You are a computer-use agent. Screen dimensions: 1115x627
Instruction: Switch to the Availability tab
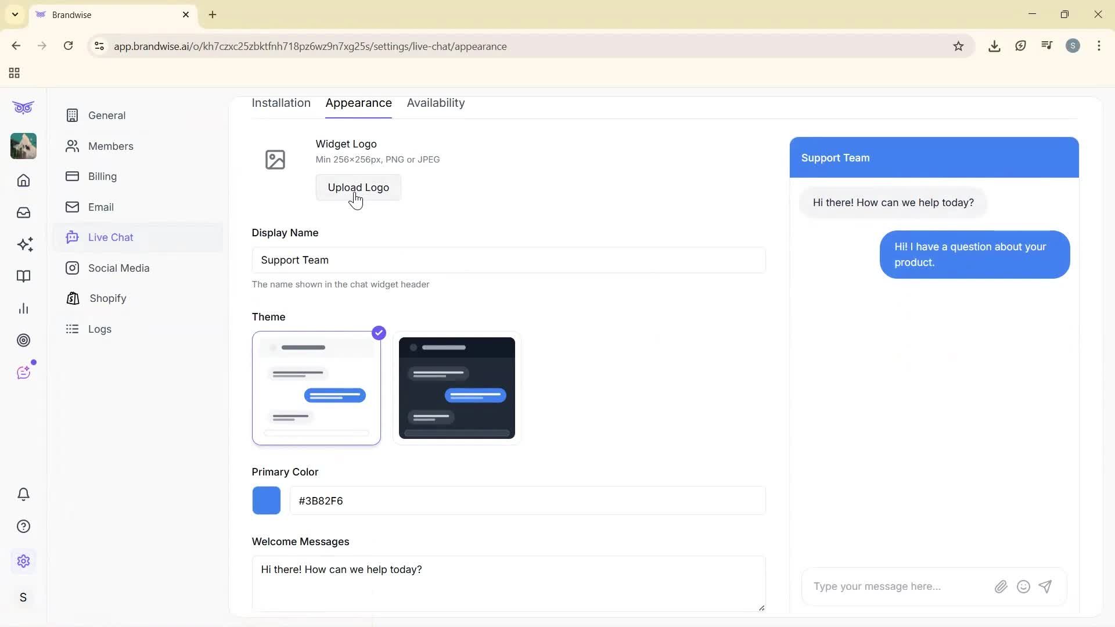click(436, 103)
